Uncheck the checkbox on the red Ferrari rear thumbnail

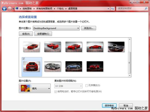[23, 59]
